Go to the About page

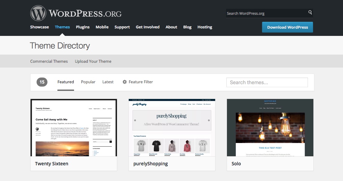[x=171, y=27]
